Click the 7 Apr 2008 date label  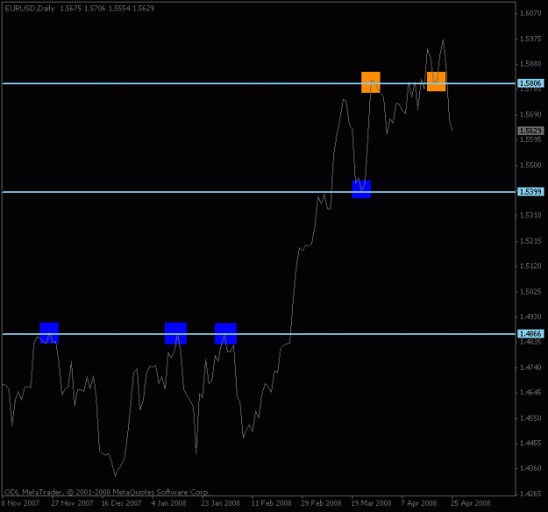coord(419,503)
